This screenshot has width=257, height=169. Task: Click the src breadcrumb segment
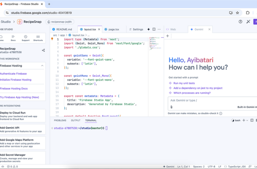(x=55, y=35)
